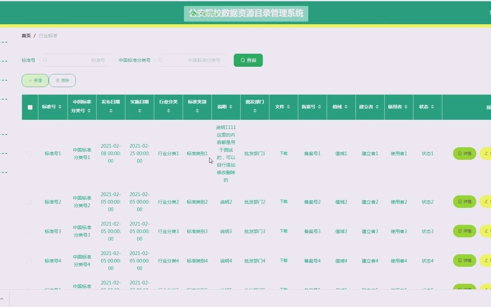Click 行业标准 breadcrumb item

48,36
